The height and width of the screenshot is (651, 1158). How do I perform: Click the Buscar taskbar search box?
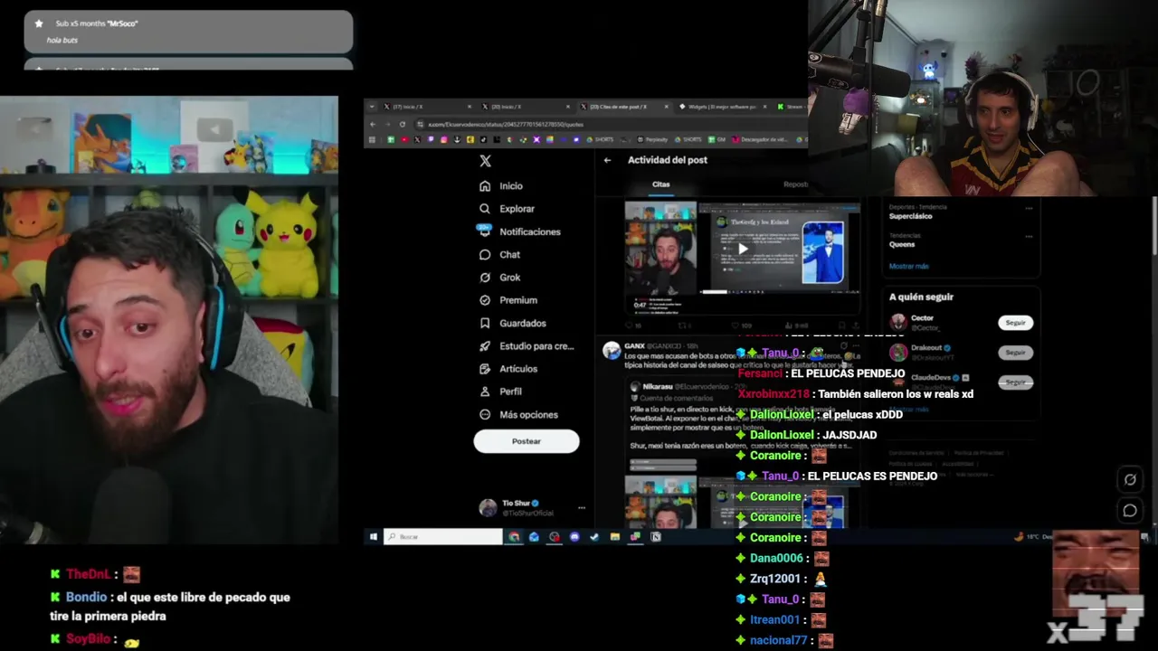[443, 537]
